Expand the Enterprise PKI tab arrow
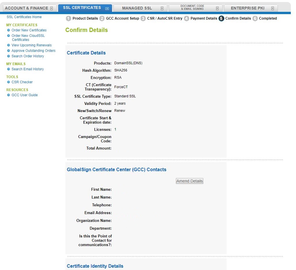Image resolution: width=296 pixels, height=270 pixels. click(x=272, y=8)
